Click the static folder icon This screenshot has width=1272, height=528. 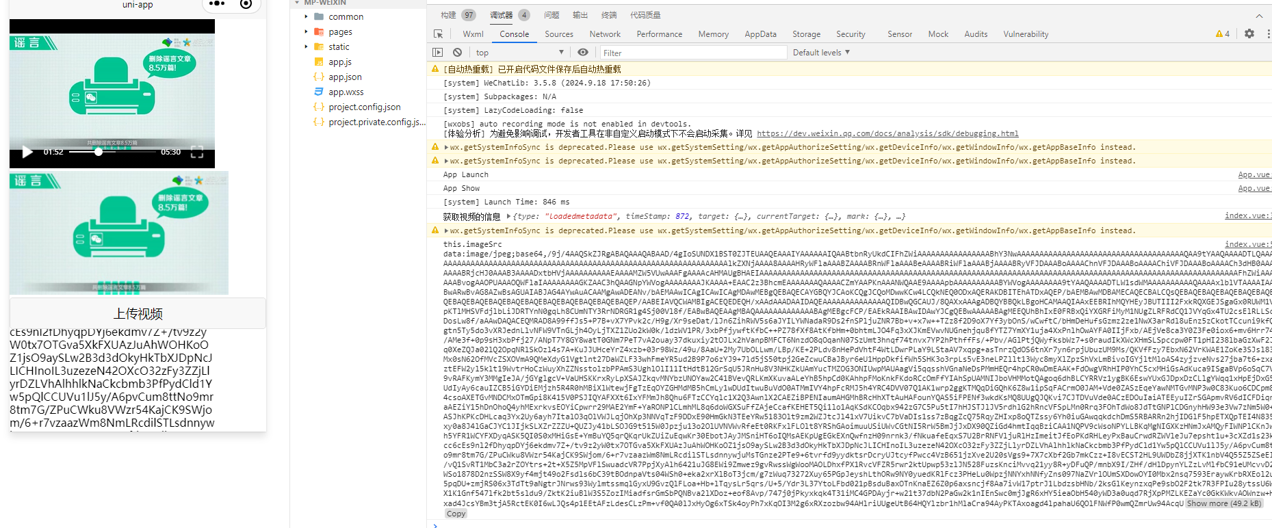[x=319, y=47]
